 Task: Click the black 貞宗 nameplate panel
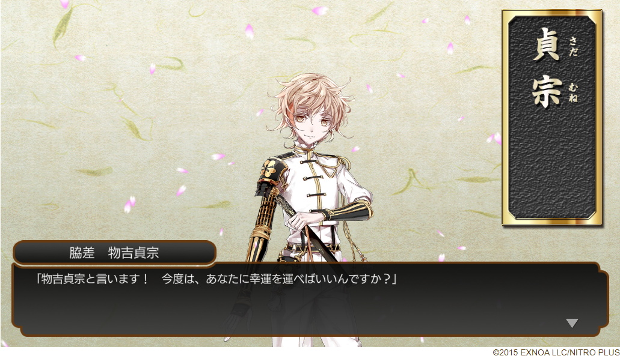(x=551, y=117)
